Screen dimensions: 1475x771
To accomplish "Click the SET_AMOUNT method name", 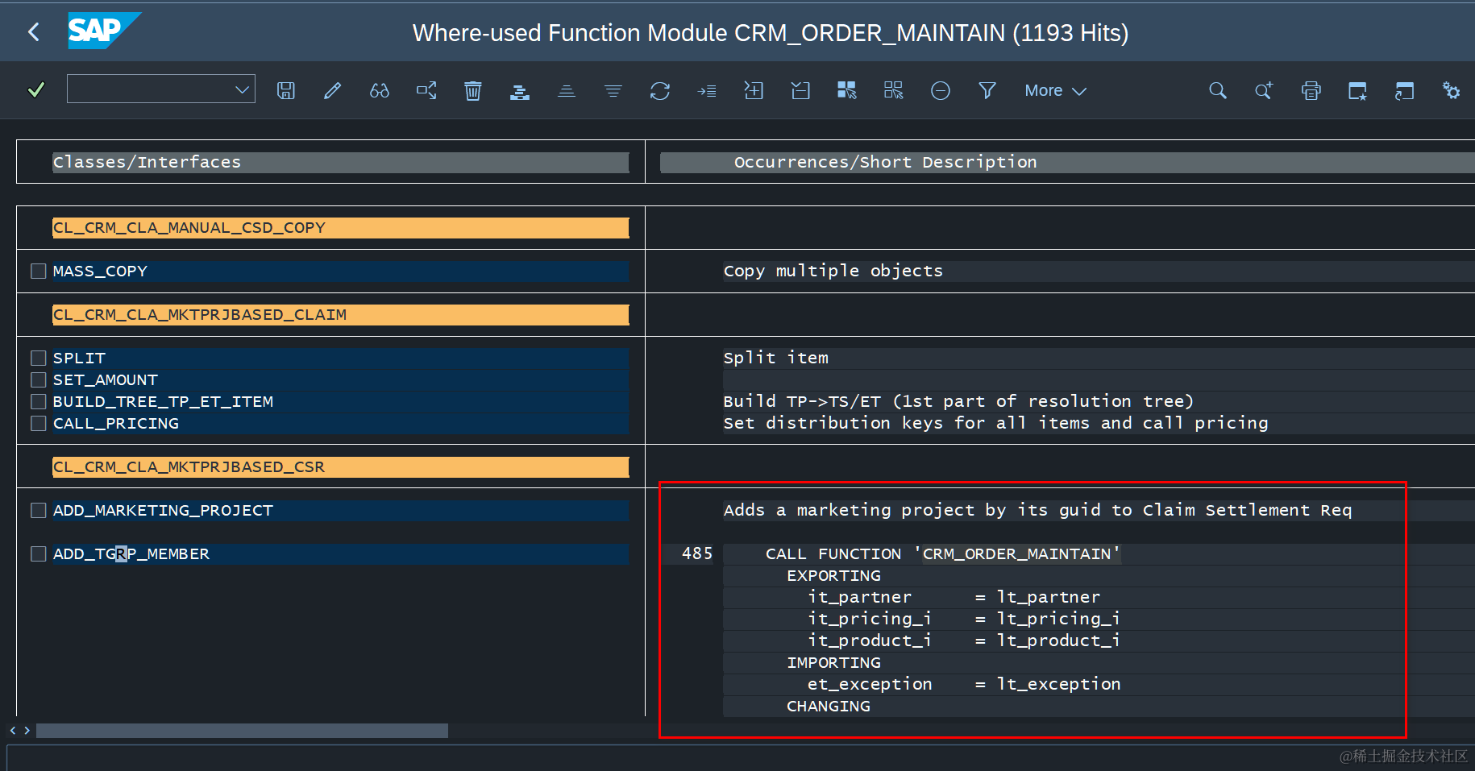I will 106,380.
